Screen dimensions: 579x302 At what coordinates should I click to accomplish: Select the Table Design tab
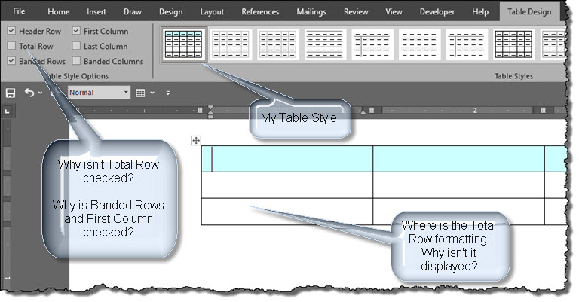click(x=529, y=11)
